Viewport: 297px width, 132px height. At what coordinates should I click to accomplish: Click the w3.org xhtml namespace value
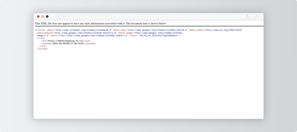pos(224,30)
